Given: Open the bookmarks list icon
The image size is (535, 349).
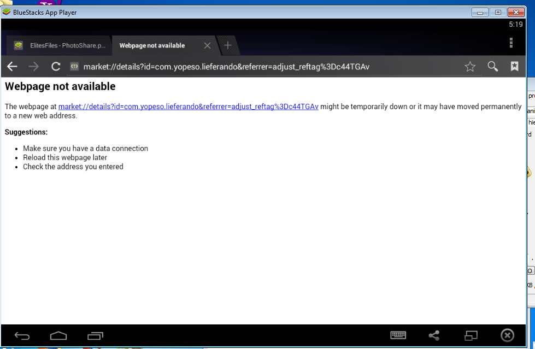Looking at the screenshot, I should click(x=514, y=66).
